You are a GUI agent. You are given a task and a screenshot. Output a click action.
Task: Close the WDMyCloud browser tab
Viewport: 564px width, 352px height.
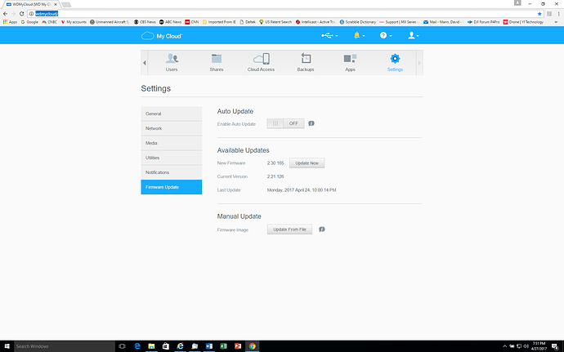[x=56, y=4]
